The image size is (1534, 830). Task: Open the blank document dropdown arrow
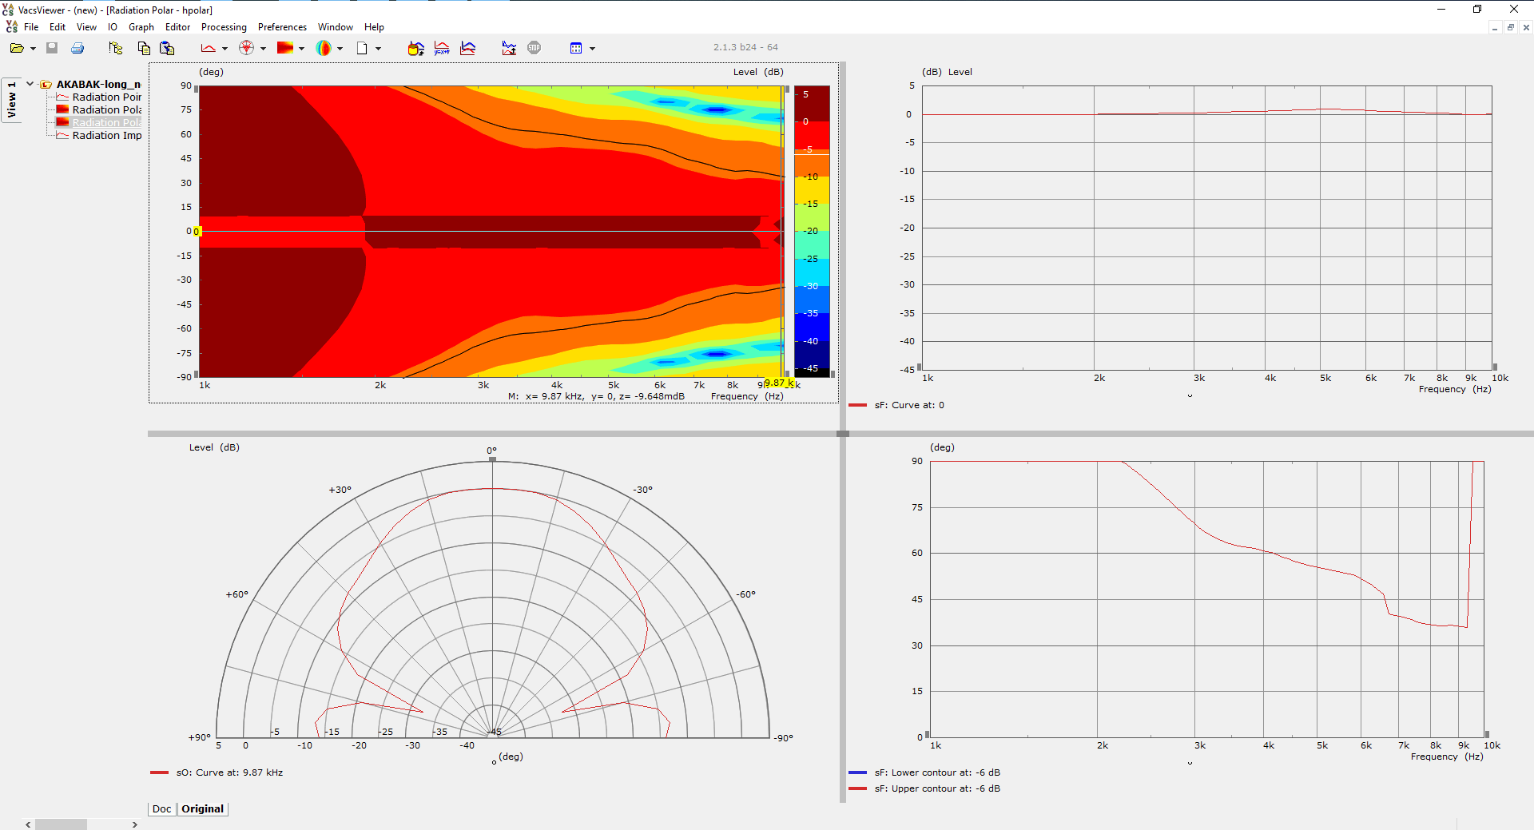378,49
